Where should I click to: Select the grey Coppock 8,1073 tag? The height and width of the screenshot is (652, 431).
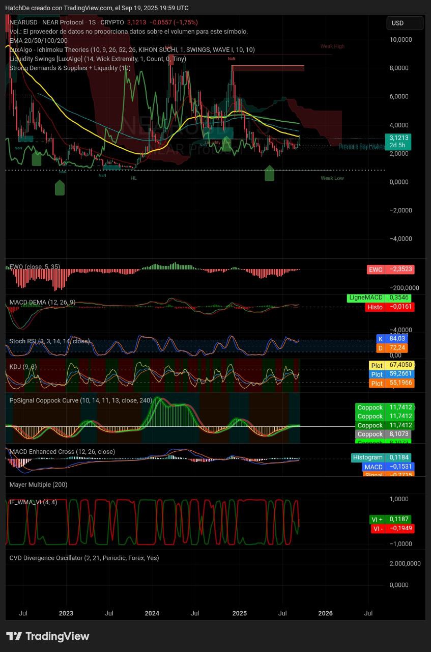click(383, 434)
